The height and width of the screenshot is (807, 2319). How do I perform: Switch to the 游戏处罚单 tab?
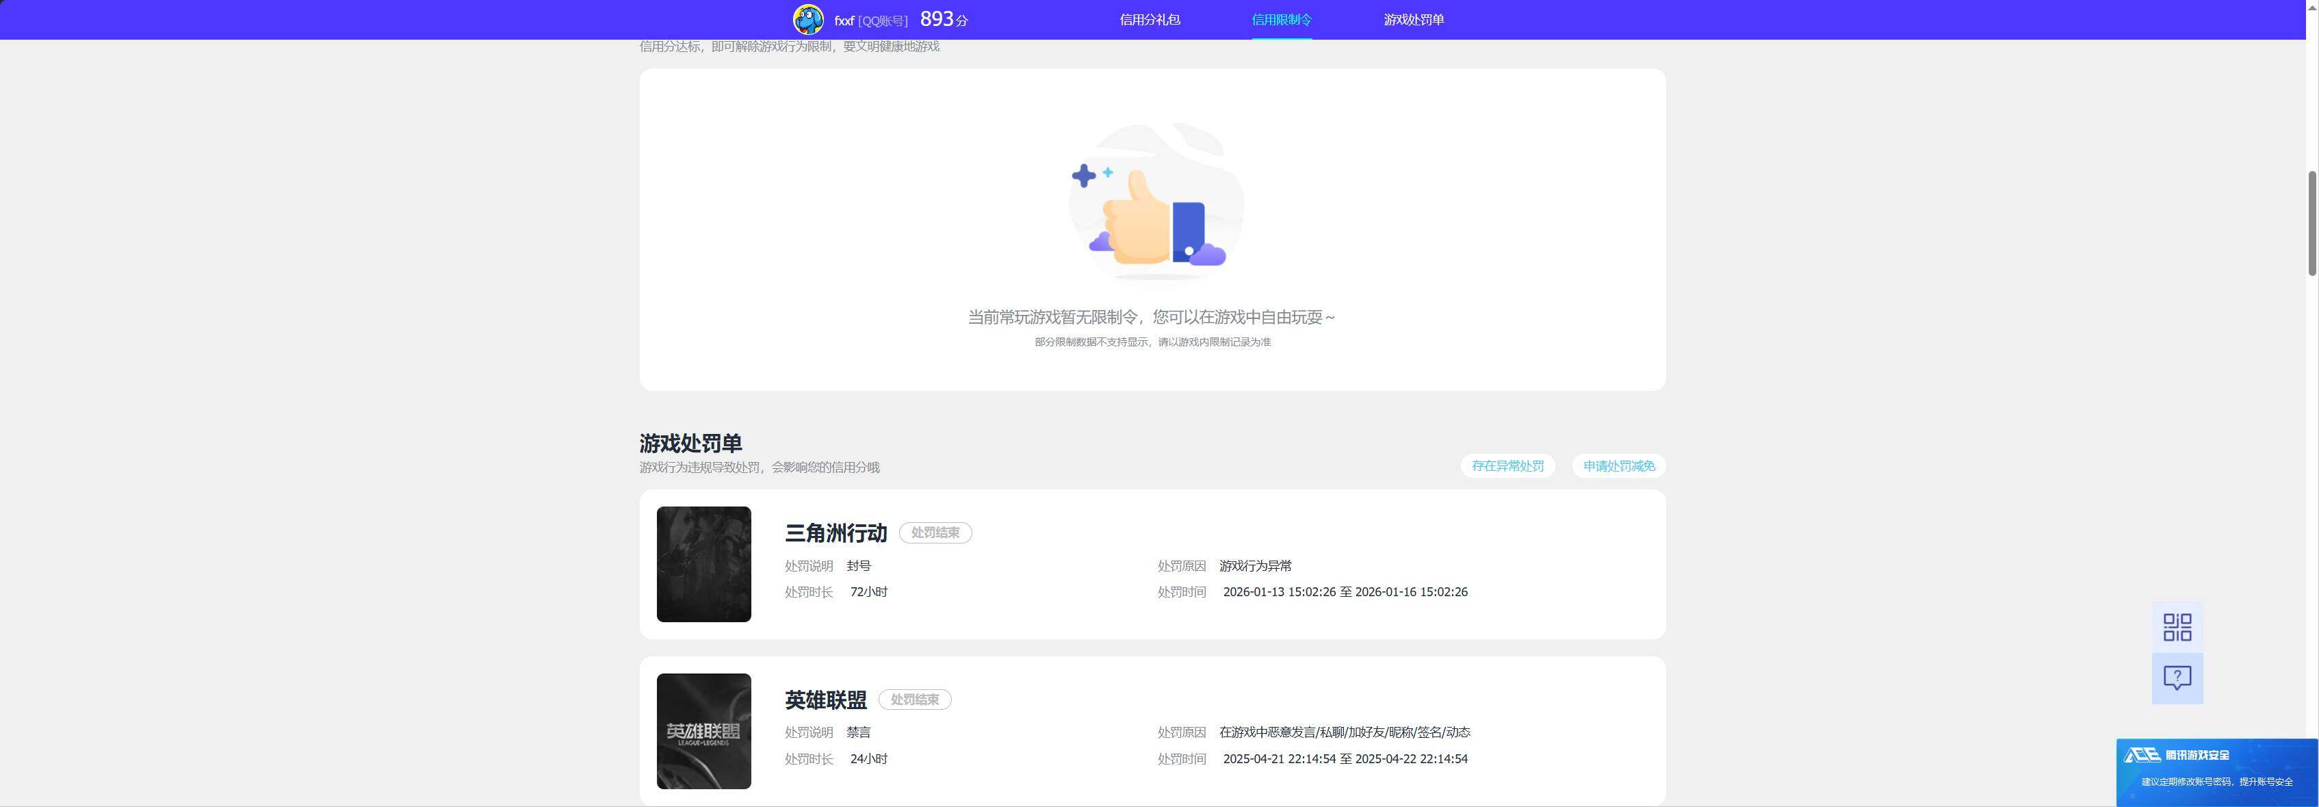(1414, 20)
